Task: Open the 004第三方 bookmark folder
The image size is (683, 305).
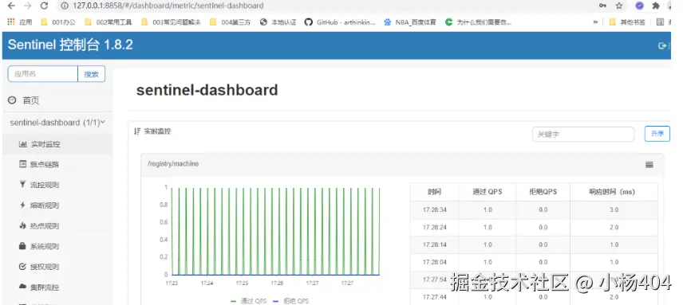Action: tap(230, 22)
